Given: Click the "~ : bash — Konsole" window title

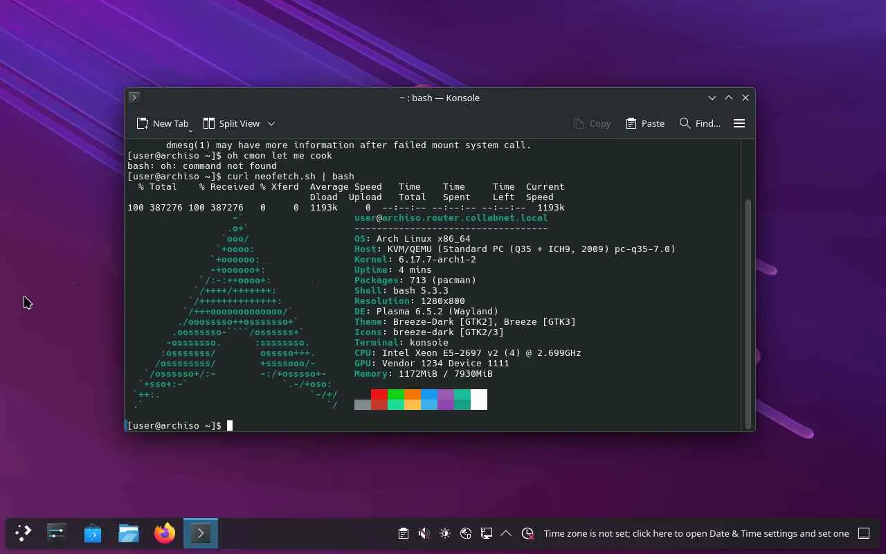Looking at the screenshot, I should [440, 98].
